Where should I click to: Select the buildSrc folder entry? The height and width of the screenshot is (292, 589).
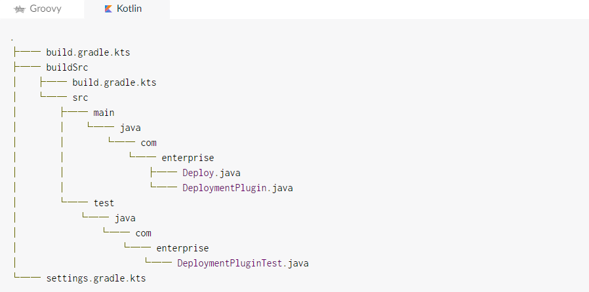tap(67, 67)
